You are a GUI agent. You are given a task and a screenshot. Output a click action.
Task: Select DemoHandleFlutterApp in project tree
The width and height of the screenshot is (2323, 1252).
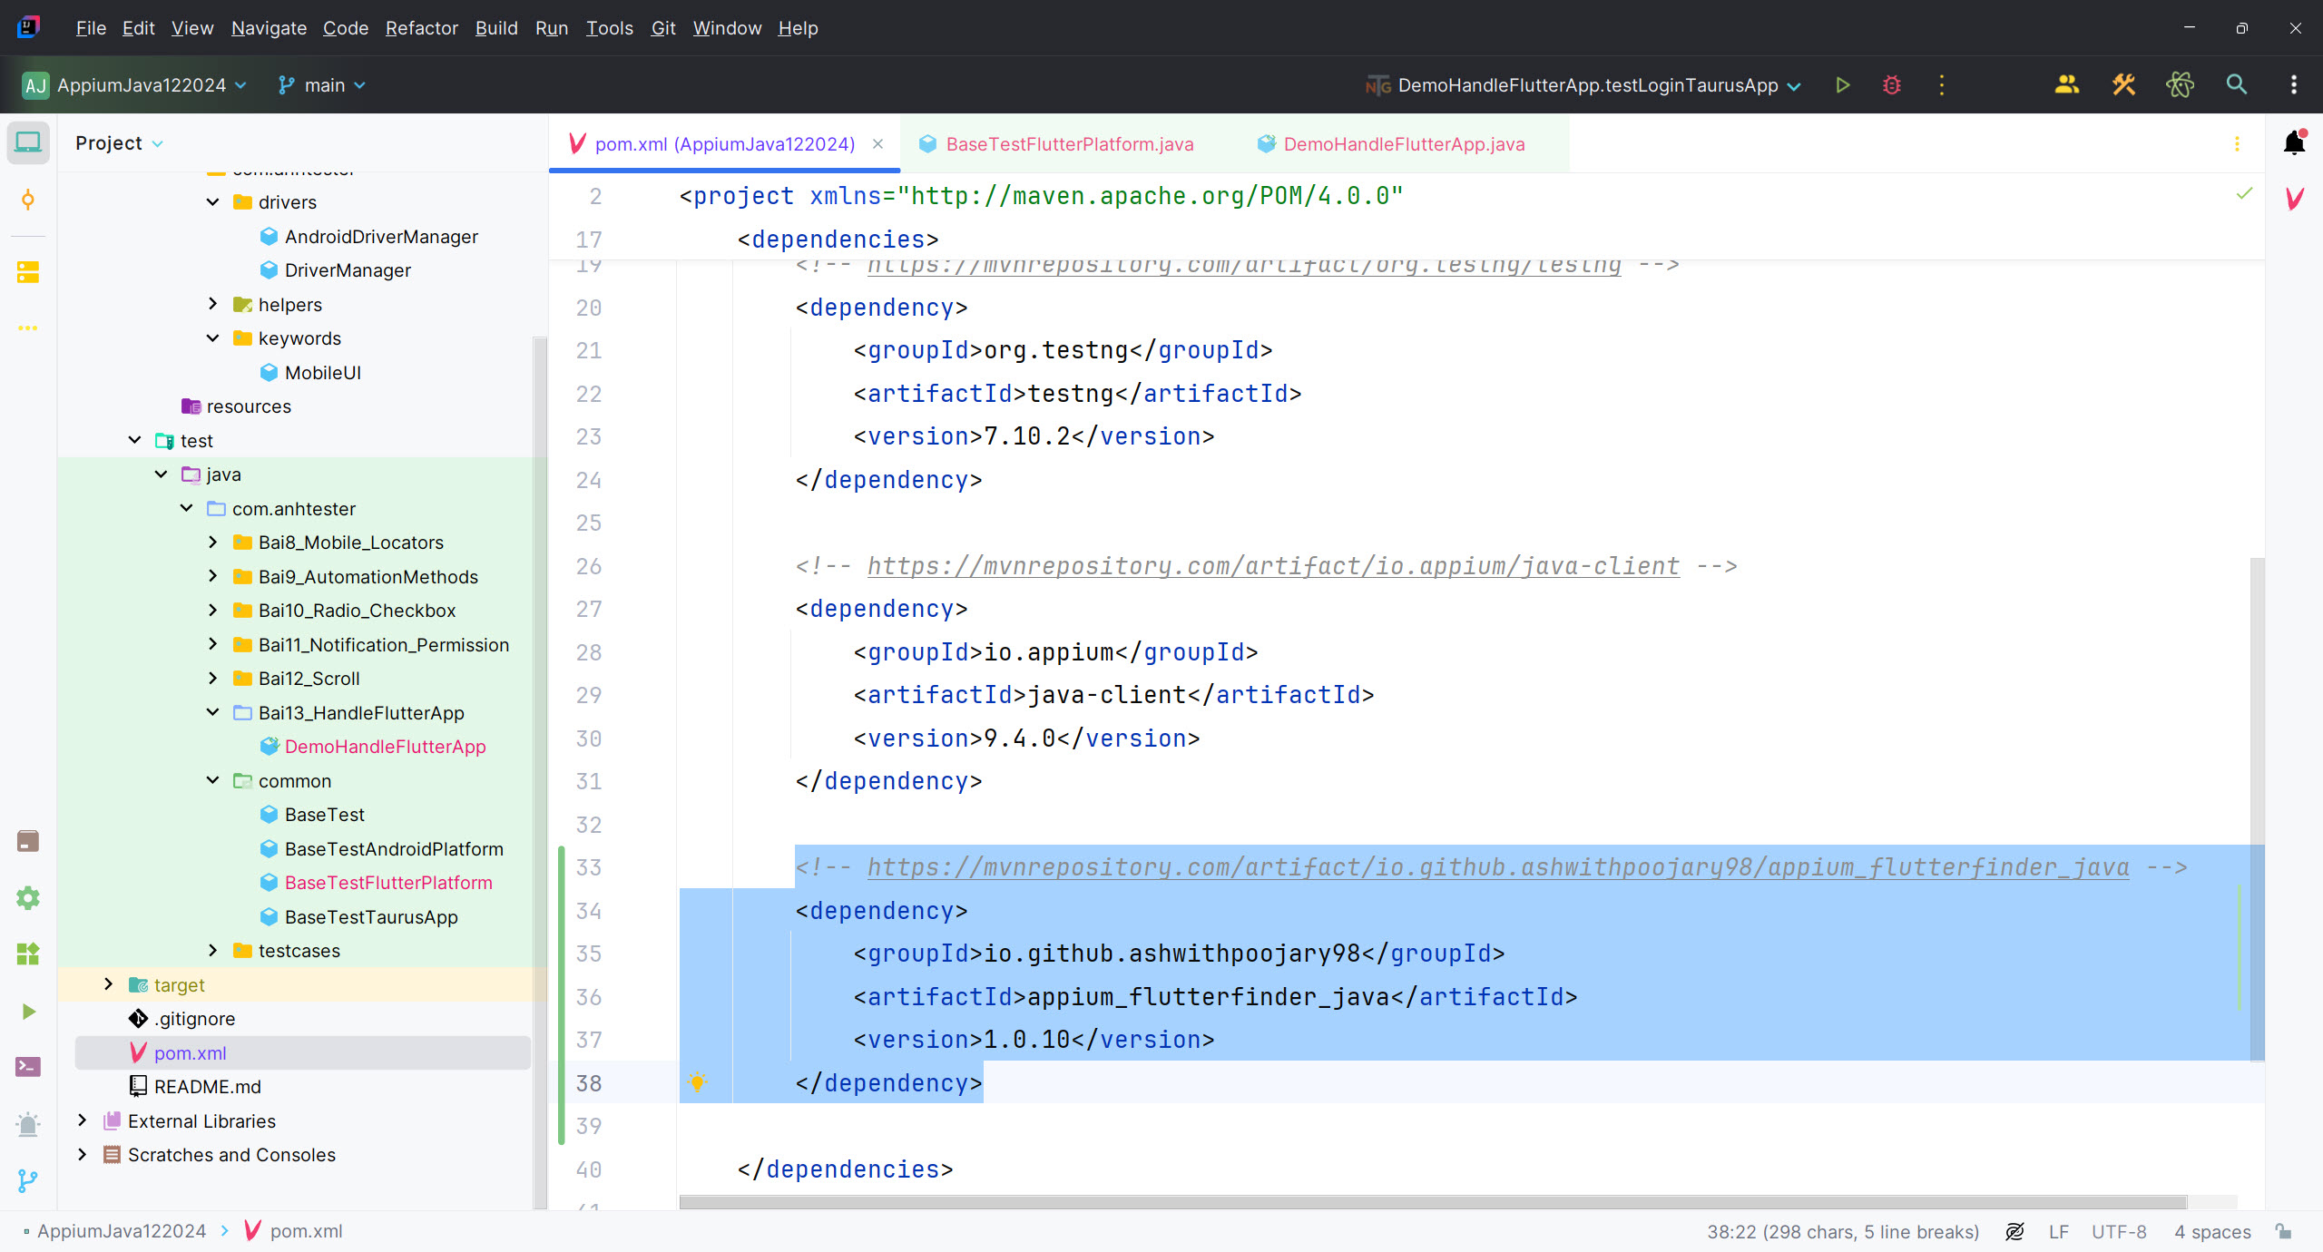point(385,746)
